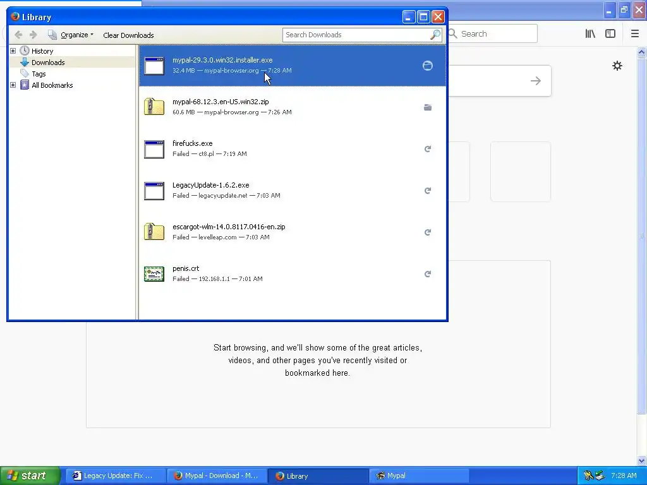
Task: Select firefucks.exe file name
Action: [192, 143]
